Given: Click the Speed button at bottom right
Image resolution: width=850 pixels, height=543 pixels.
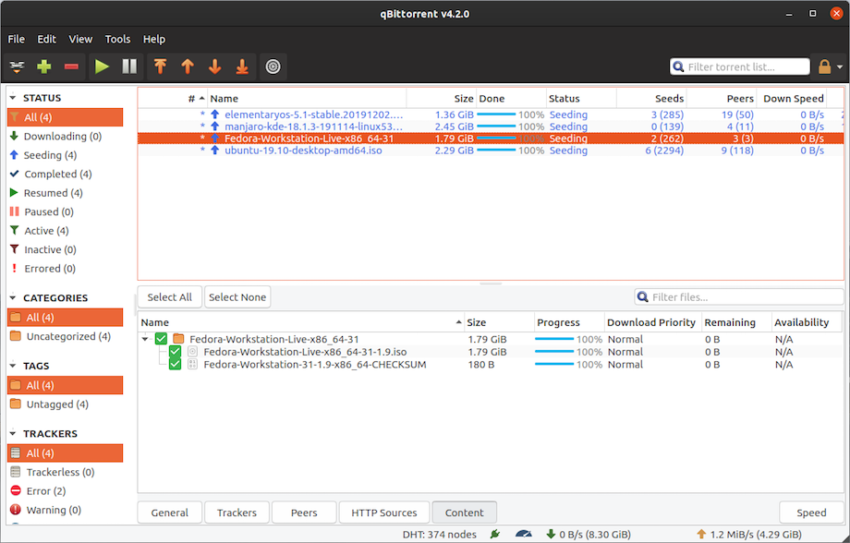Looking at the screenshot, I should [x=809, y=513].
